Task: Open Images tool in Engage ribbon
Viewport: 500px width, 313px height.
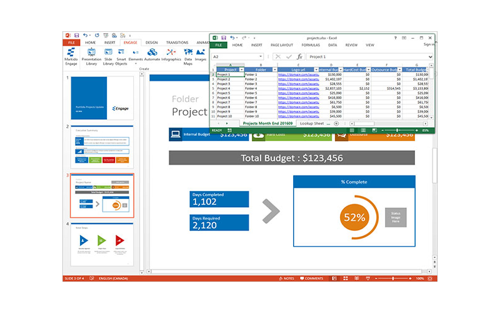Action: coord(201,54)
